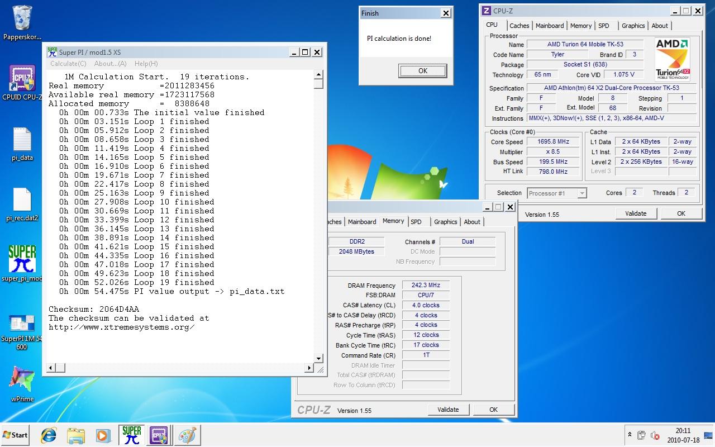
Task: Click the Level 2 cache 2 x 256 KBytes field
Action: (x=641, y=162)
